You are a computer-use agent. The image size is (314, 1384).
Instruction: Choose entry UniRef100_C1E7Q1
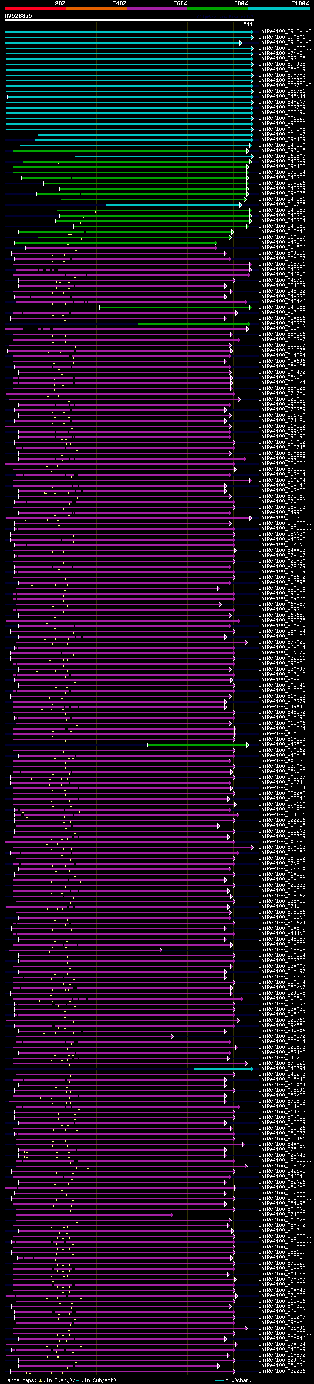[282, 264]
